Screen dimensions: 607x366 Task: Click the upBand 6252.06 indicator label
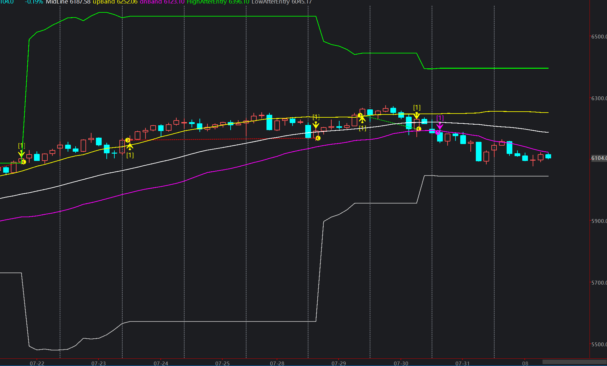point(115,2)
